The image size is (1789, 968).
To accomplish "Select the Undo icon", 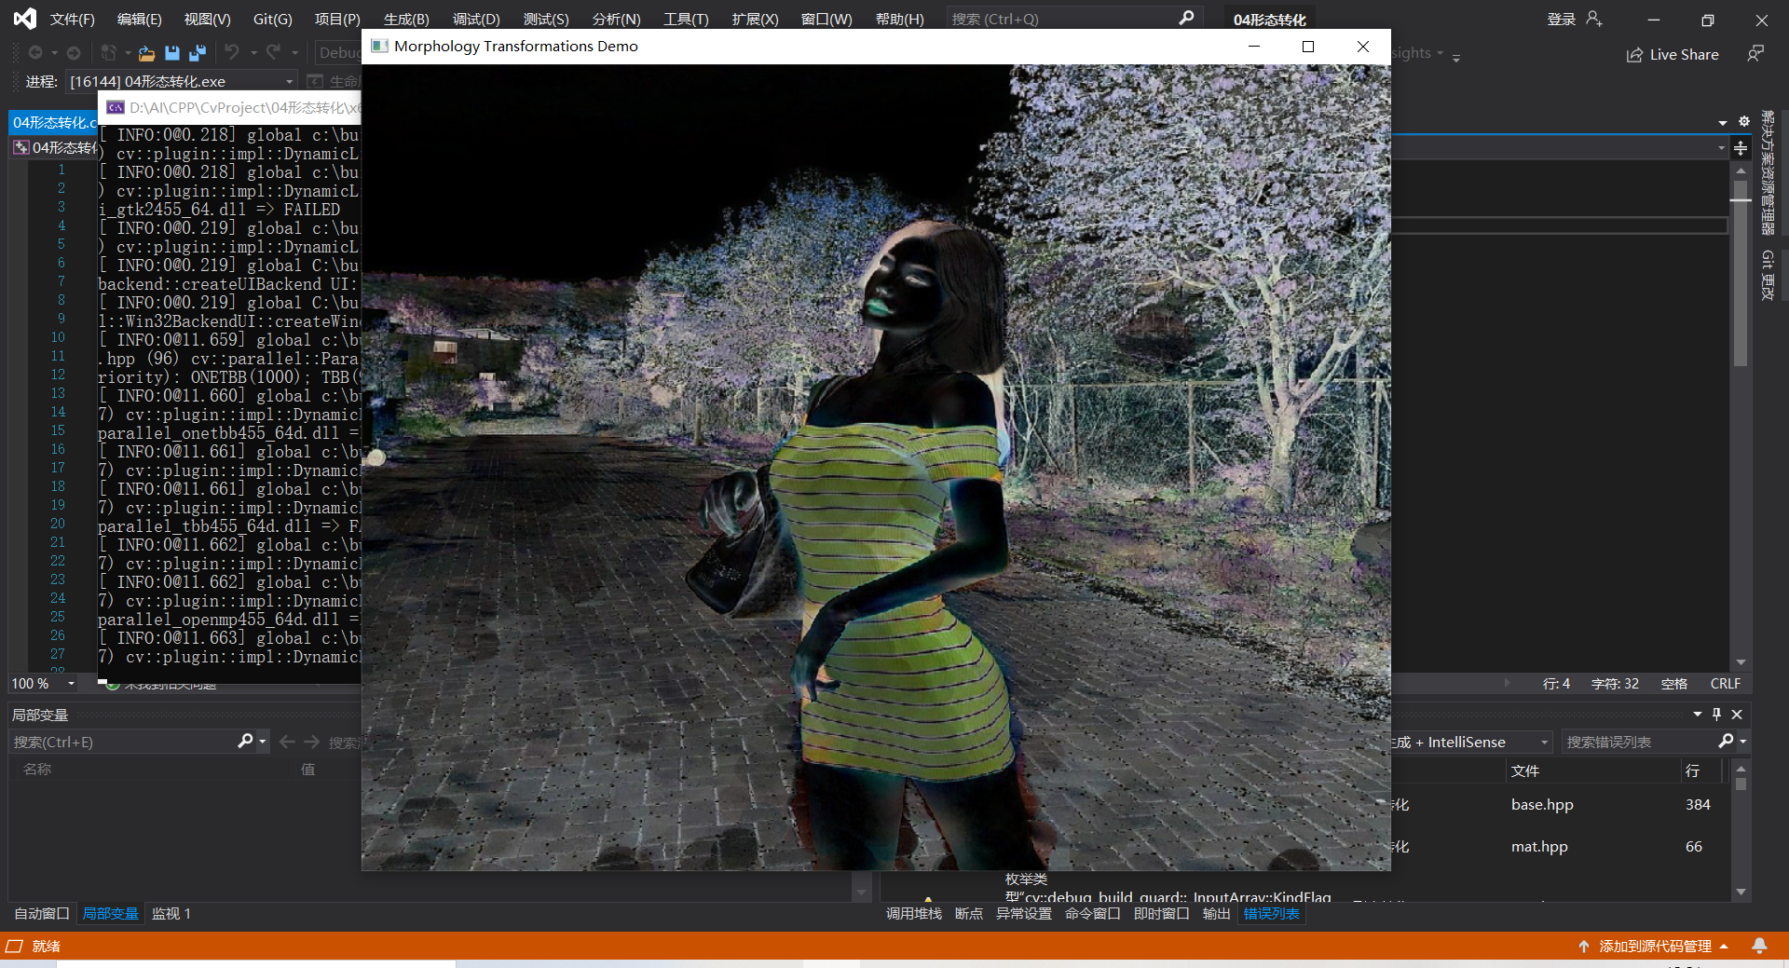I will (x=232, y=53).
